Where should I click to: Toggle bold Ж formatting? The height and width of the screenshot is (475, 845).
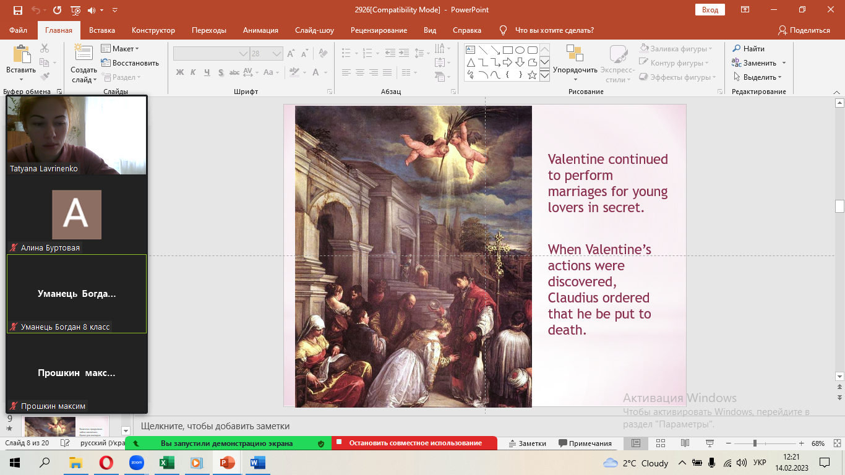click(180, 72)
